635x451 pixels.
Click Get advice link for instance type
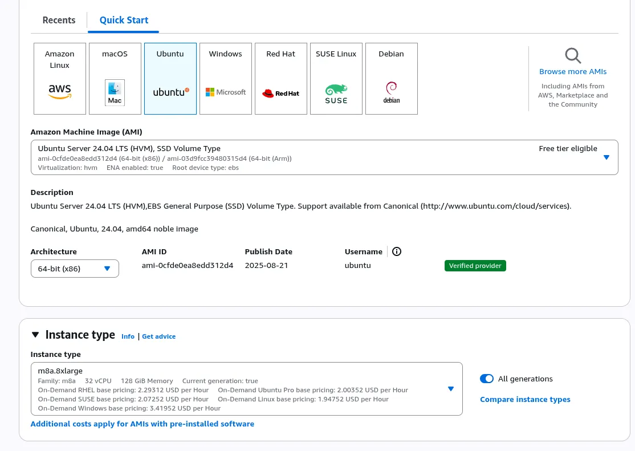(x=158, y=336)
